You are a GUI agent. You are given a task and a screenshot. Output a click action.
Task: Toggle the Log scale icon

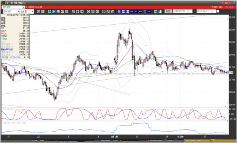click(x=156, y=11)
